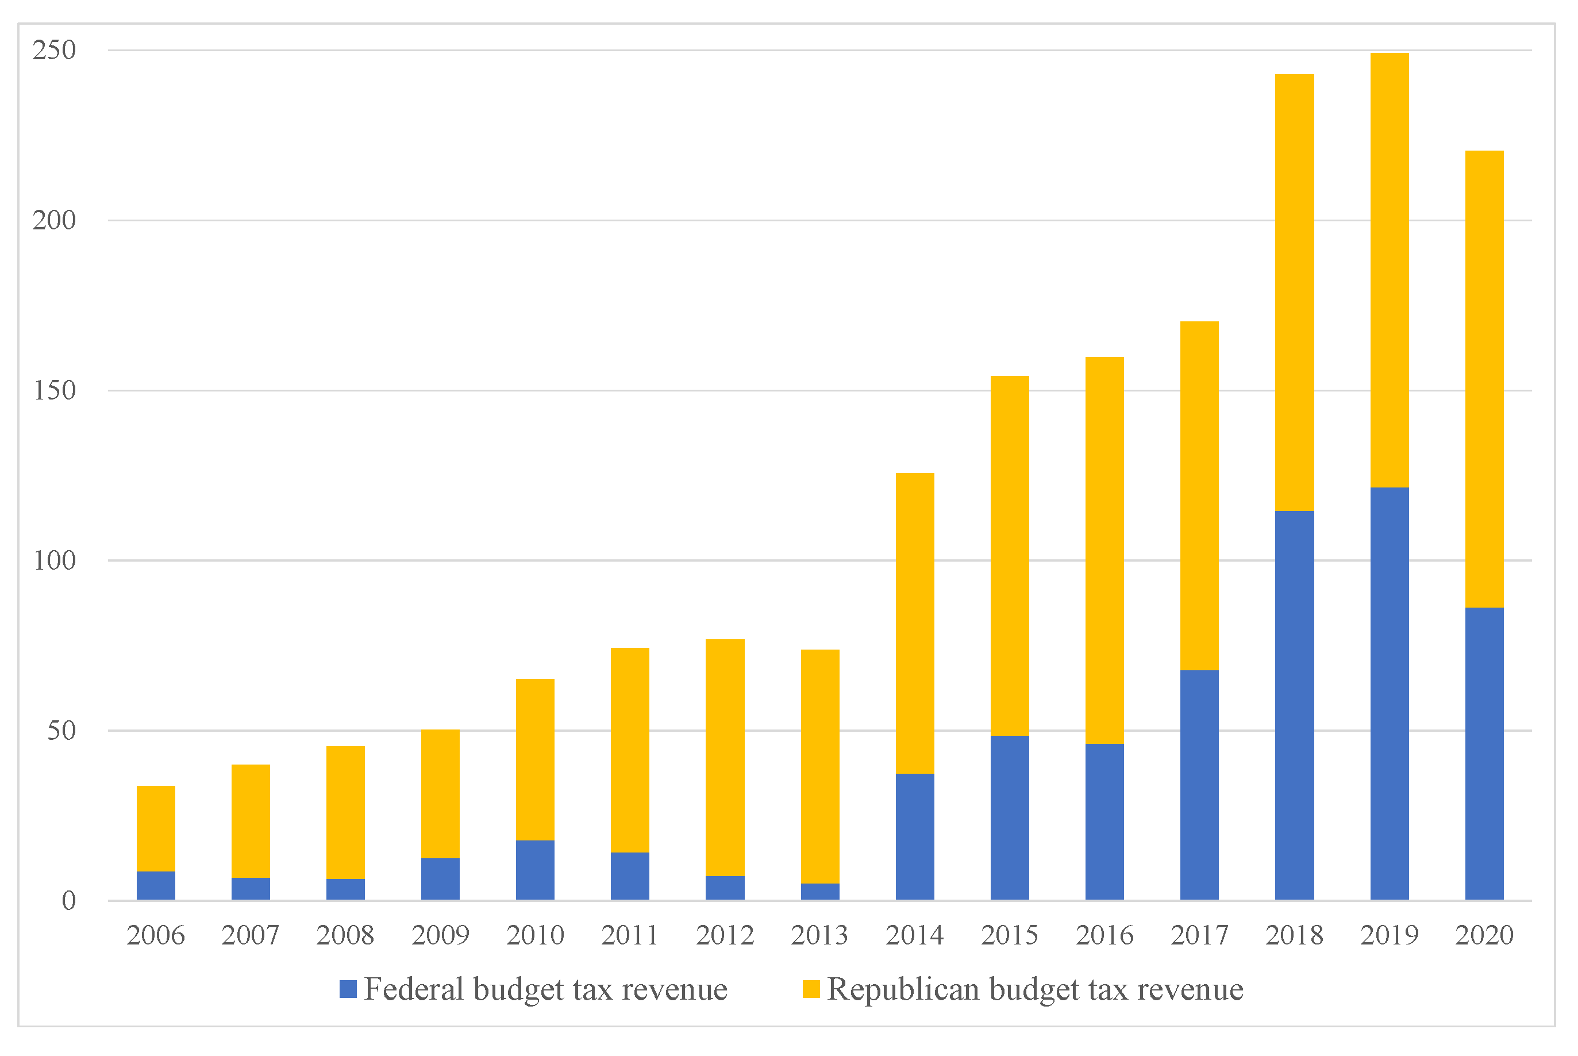Select the yellow segment of the 2016 bar
1578x1056 pixels.
1104,551
